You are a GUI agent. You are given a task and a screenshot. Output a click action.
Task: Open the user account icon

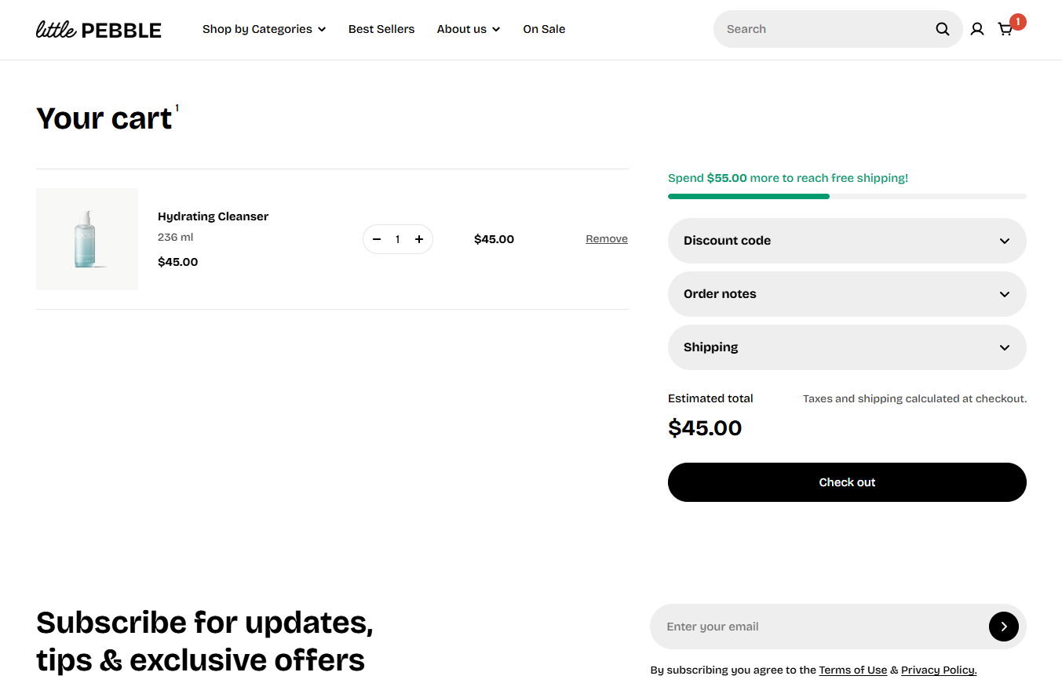(977, 29)
